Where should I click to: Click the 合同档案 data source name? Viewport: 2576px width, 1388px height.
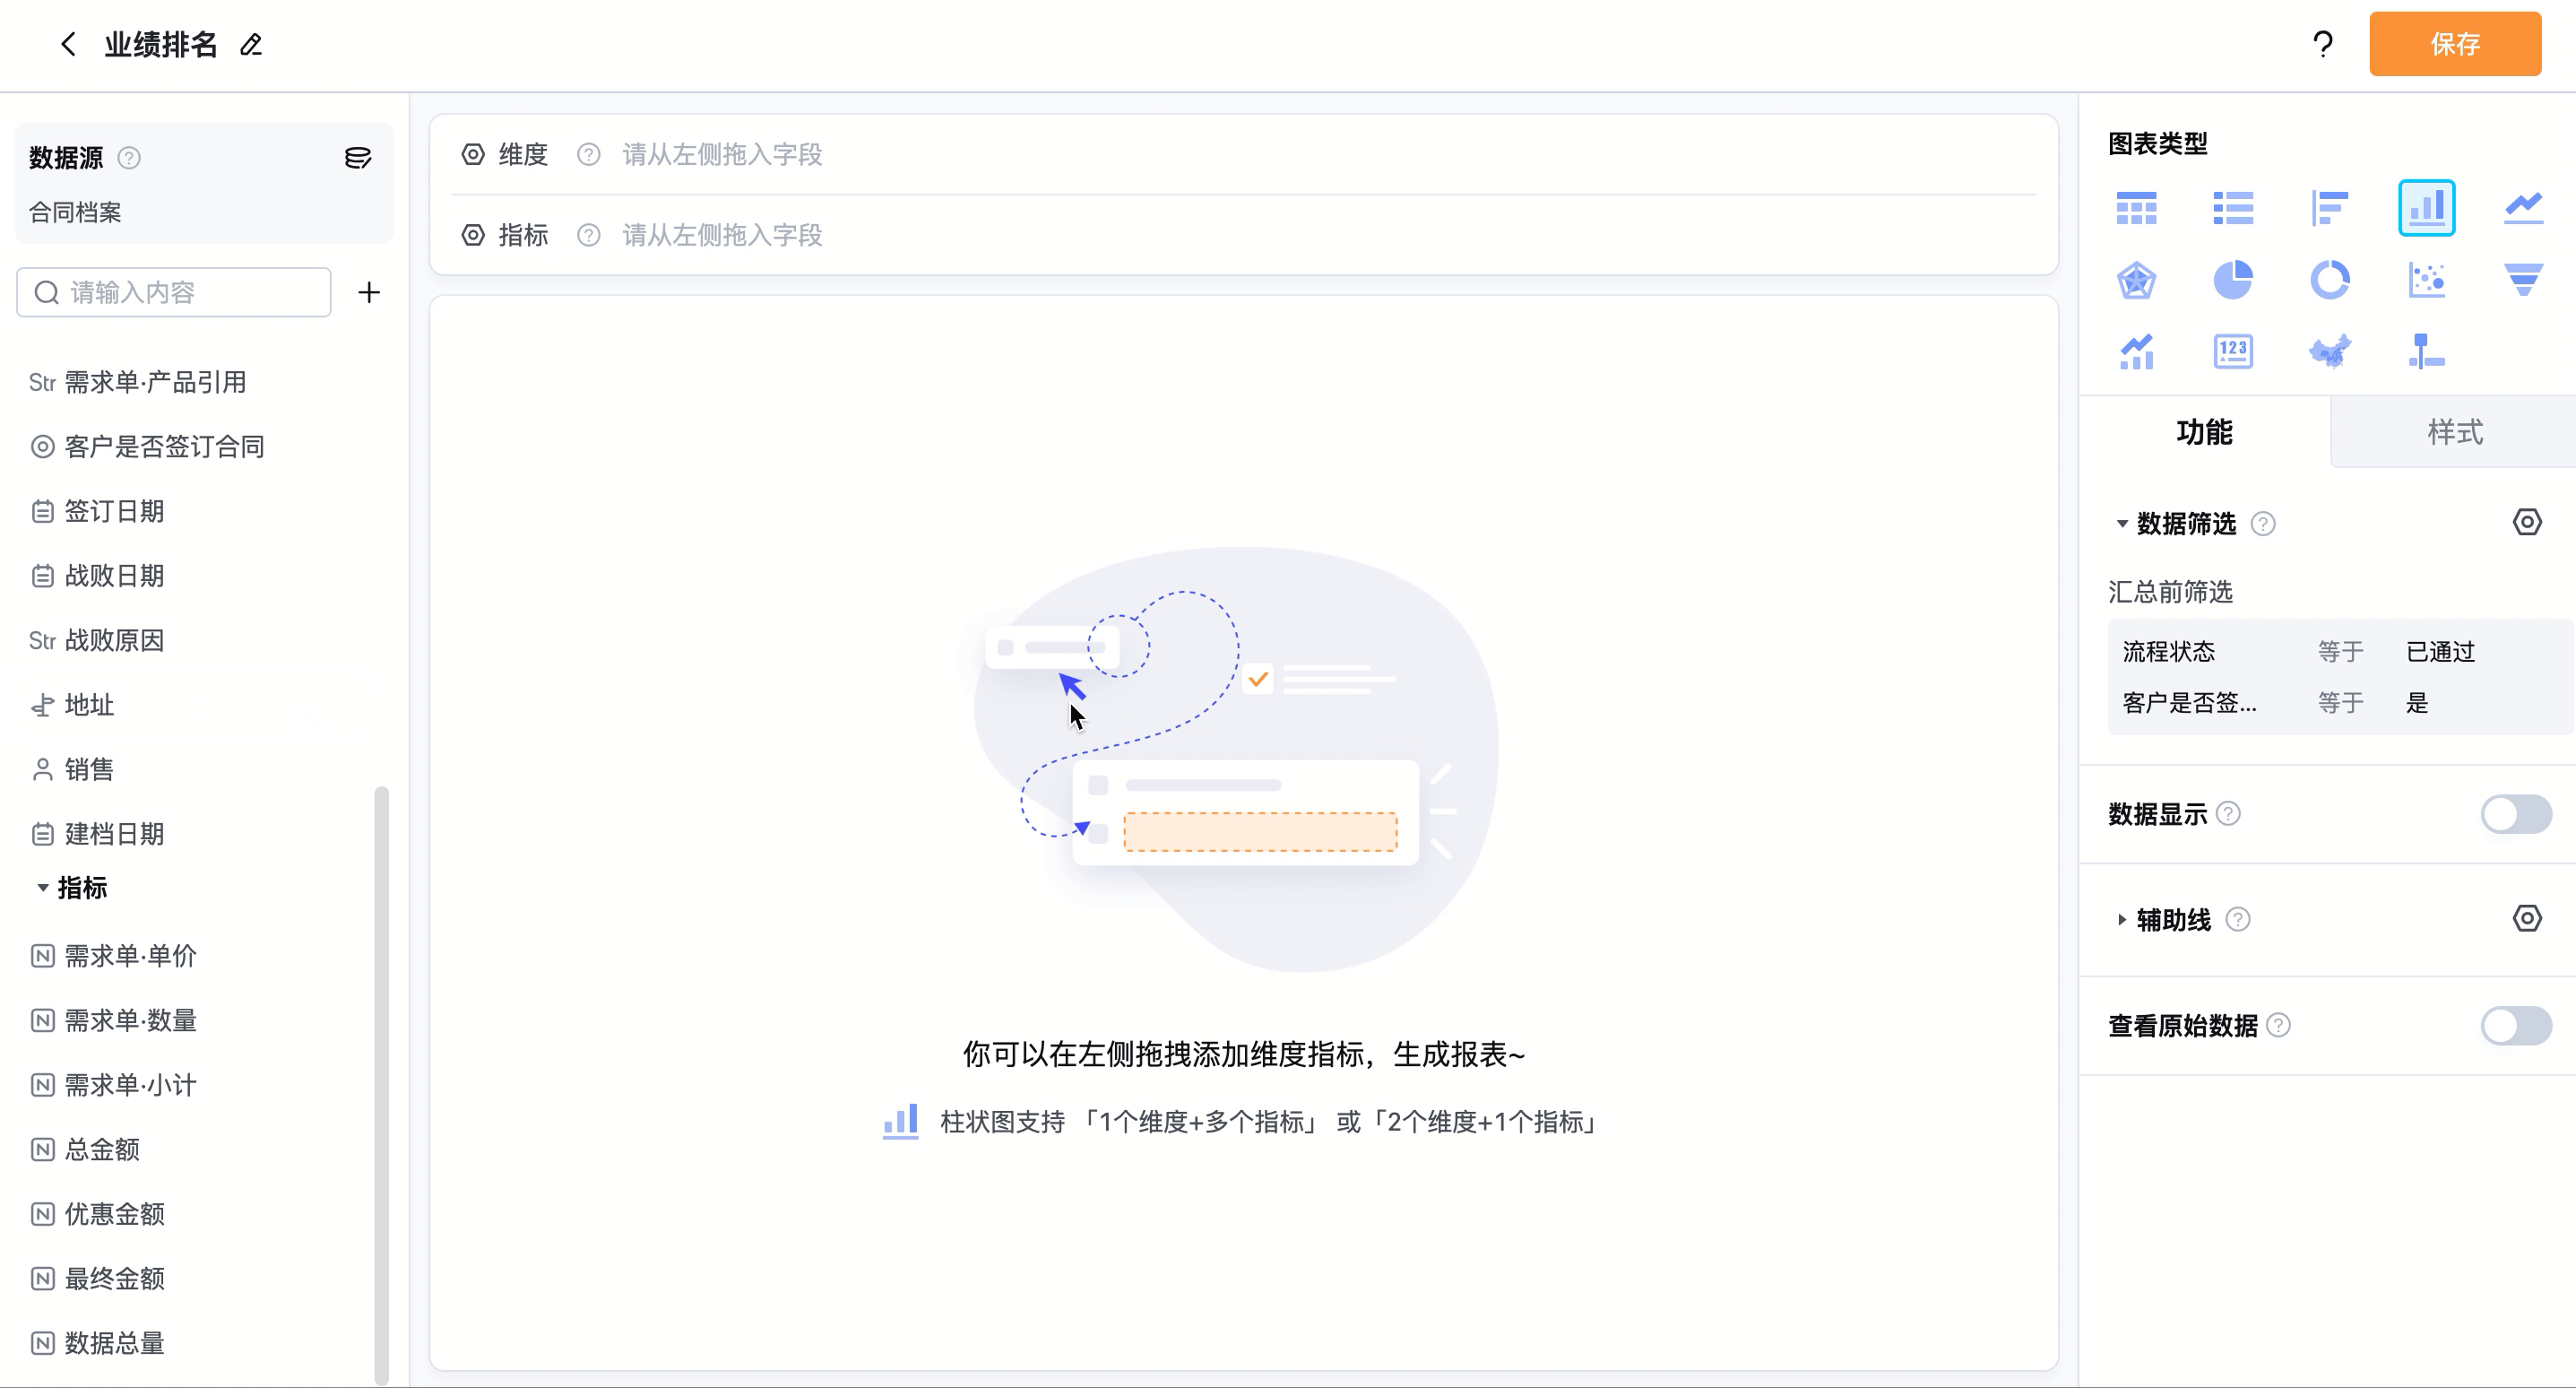(75, 213)
